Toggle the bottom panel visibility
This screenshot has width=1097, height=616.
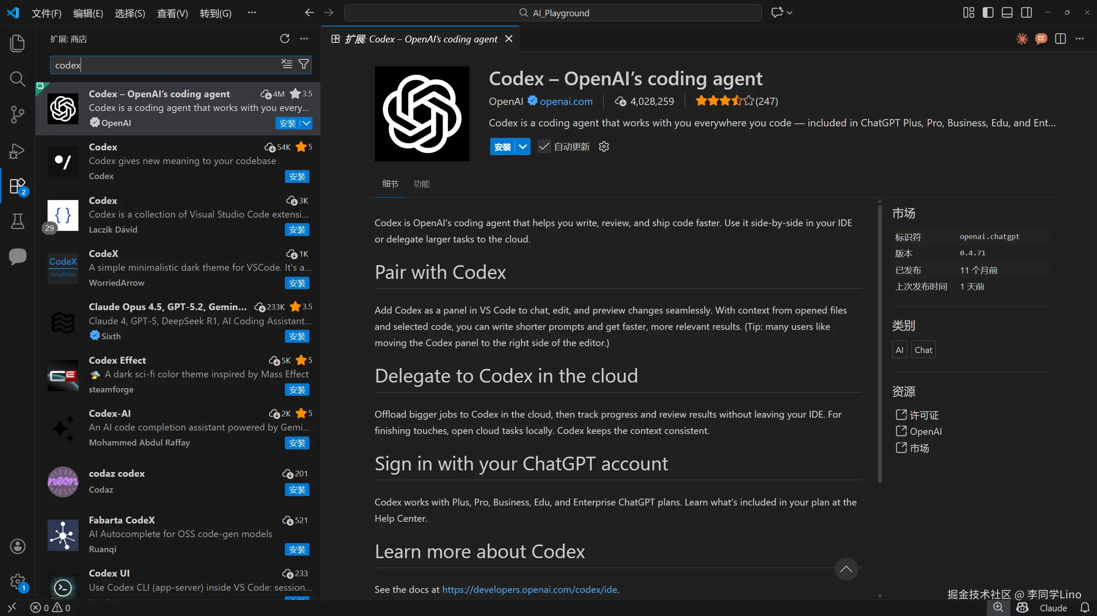click(1007, 12)
